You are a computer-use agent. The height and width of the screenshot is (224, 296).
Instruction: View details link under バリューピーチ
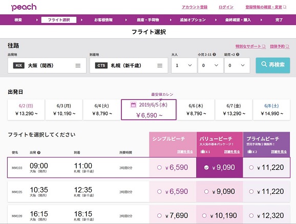point(232,152)
